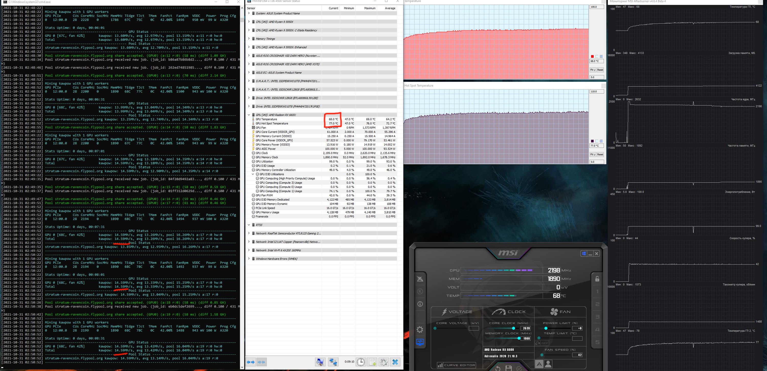
Task: Open MSI Afterburner settings gear
Action: [420, 330]
